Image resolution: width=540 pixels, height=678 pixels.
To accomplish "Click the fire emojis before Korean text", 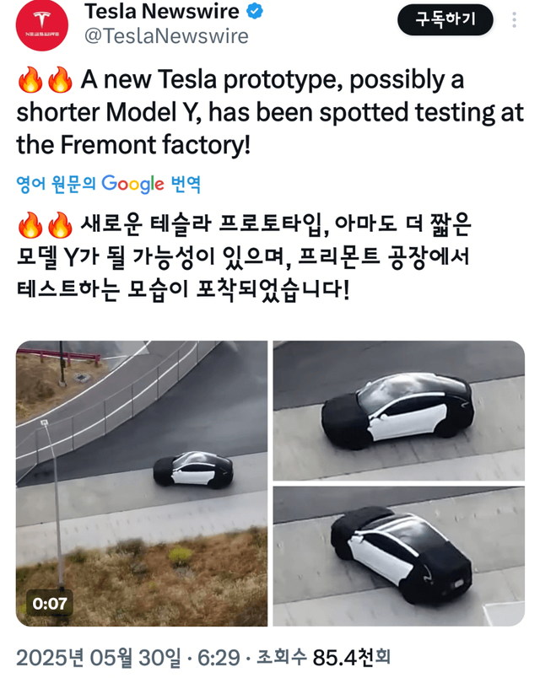I will pos(45,225).
